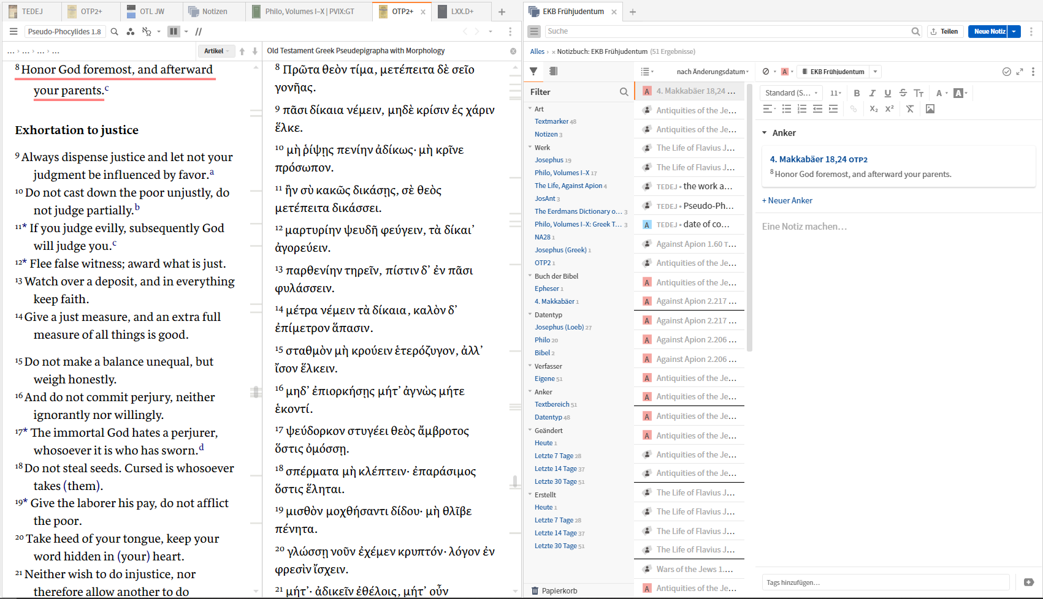1043x599 pixels.
Task: Add an anchor via Neuer Anker
Action: tap(787, 200)
